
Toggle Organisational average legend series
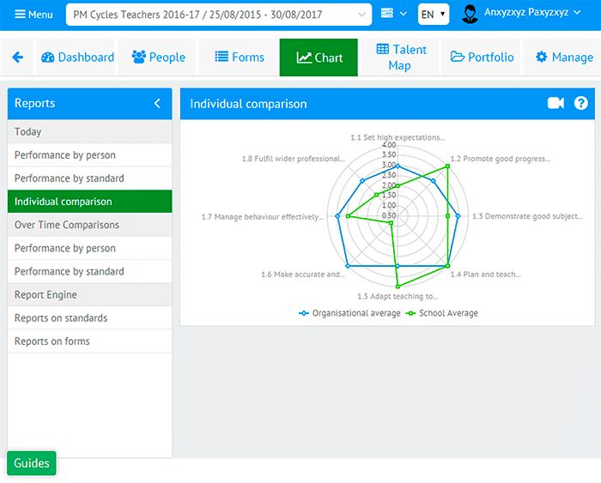(x=349, y=313)
